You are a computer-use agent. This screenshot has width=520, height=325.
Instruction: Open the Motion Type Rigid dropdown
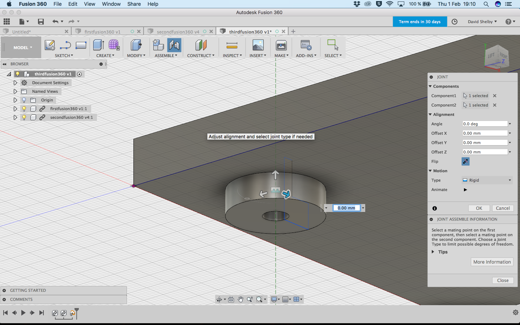pyautogui.click(x=487, y=180)
